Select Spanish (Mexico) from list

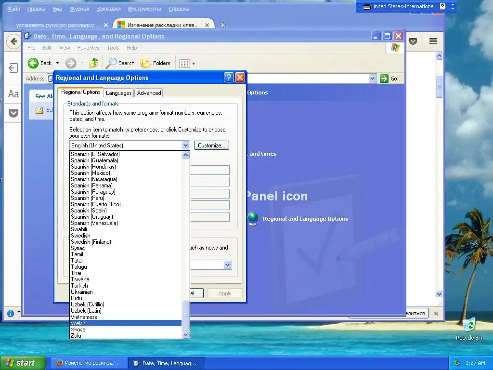click(126, 173)
